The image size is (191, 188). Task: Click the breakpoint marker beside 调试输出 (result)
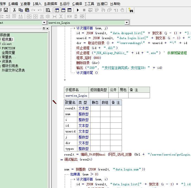pos(62,160)
